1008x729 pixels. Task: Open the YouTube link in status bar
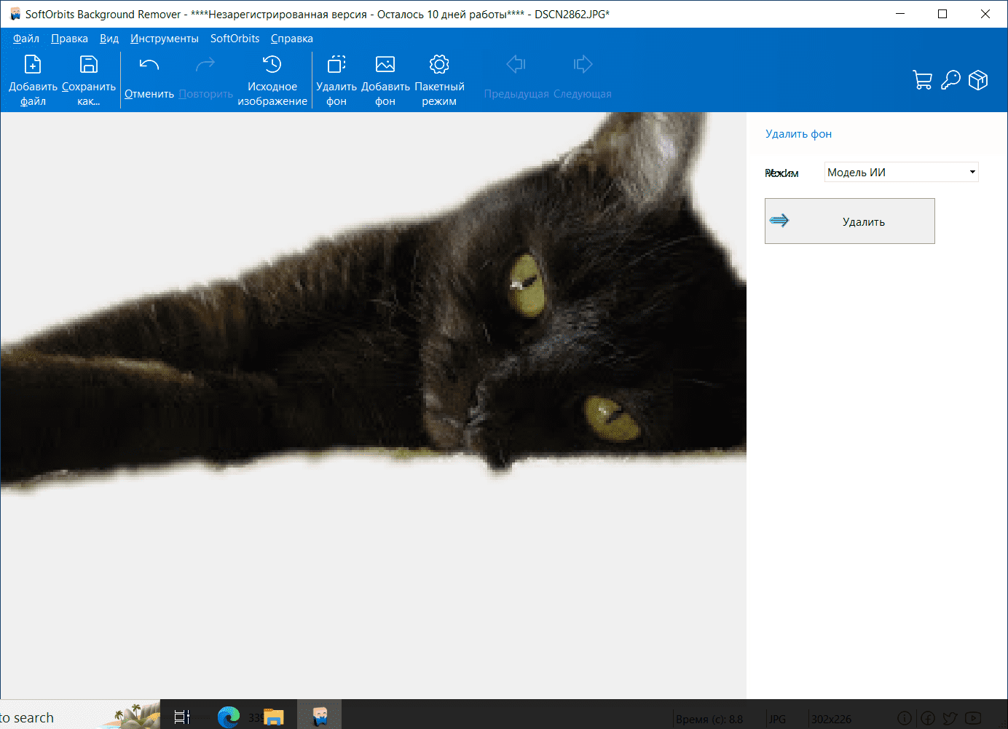(x=973, y=719)
